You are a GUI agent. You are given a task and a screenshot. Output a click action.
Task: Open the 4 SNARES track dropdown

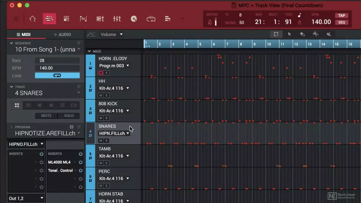pos(79,92)
